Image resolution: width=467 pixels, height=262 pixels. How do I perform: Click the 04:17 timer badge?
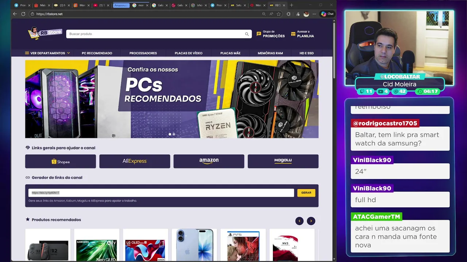tap(428, 91)
